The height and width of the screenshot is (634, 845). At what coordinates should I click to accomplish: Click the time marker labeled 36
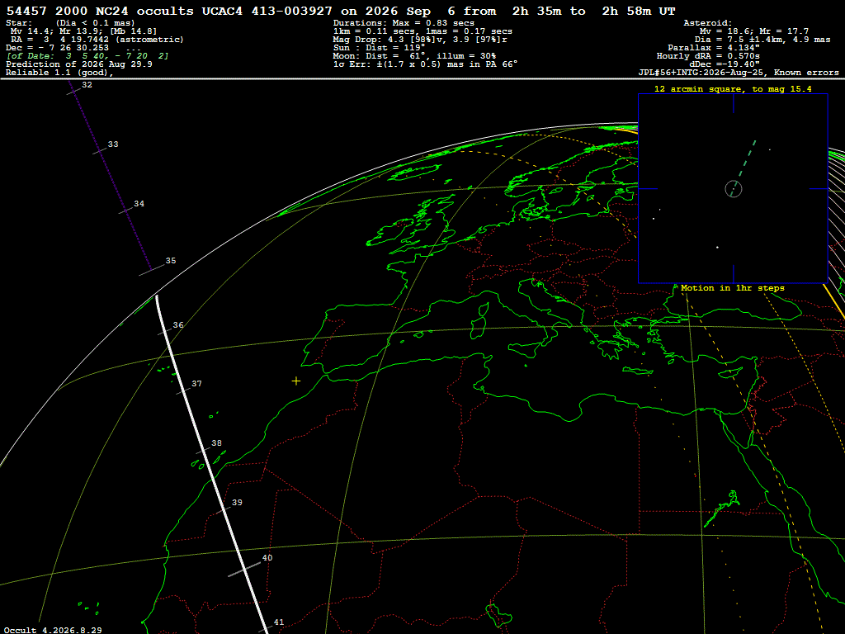tap(178, 325)
